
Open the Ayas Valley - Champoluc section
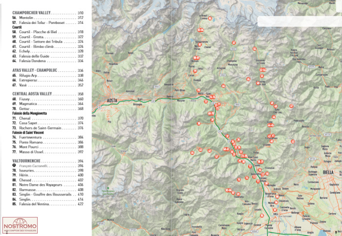point(38,71)
